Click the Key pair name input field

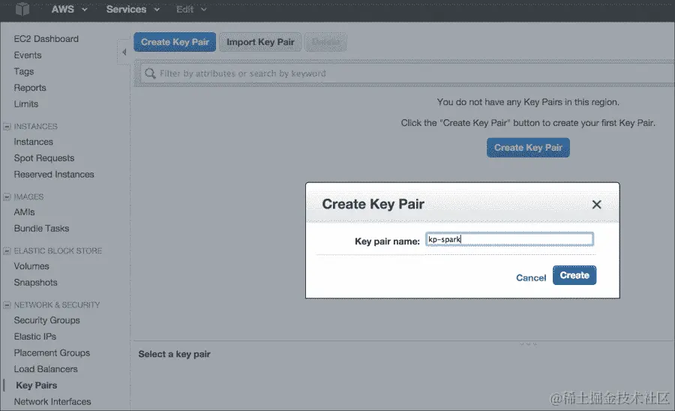point(510,239)
